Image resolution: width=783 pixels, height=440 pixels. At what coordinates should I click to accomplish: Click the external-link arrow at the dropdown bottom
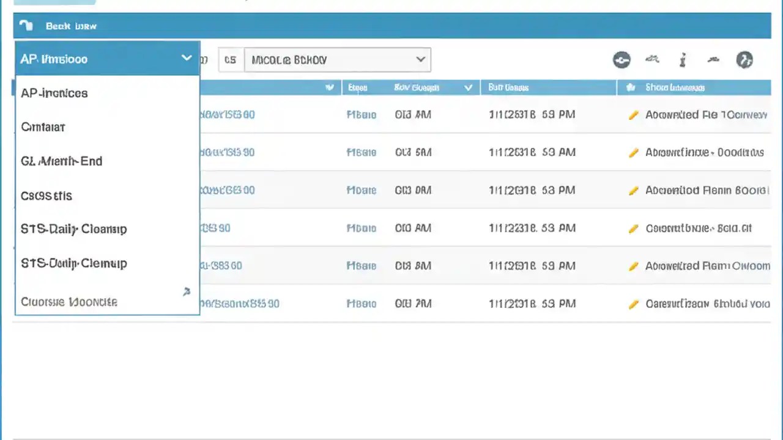187,291
